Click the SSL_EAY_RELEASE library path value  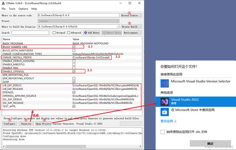tap(102, 103)
